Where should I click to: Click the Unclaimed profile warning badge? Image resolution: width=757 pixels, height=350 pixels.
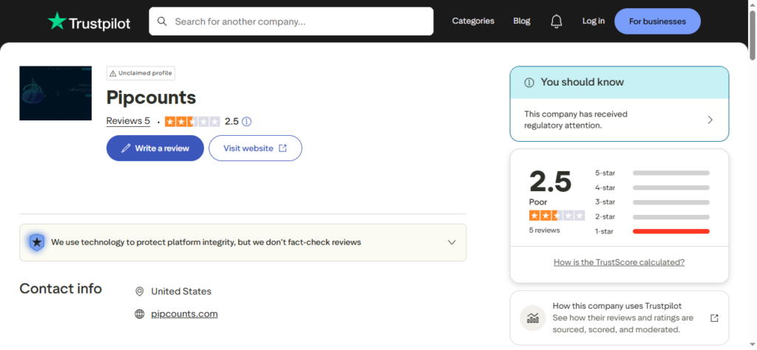tap(141, 73)
